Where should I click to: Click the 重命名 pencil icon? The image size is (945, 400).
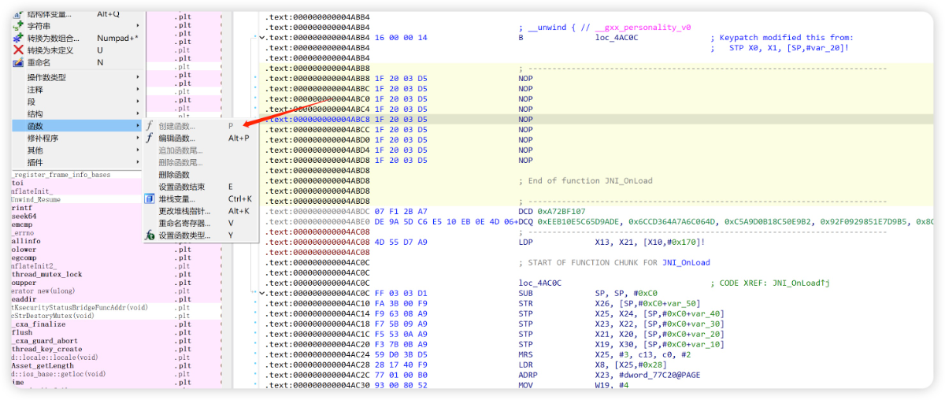click(x=19, y=62)
